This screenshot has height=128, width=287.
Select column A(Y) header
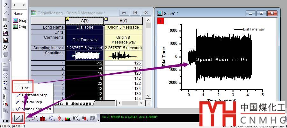click(x=85, y=21)
